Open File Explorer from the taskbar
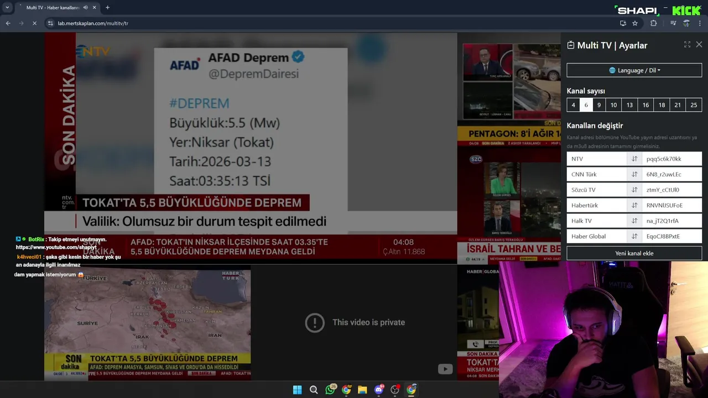 pos(362,390)
